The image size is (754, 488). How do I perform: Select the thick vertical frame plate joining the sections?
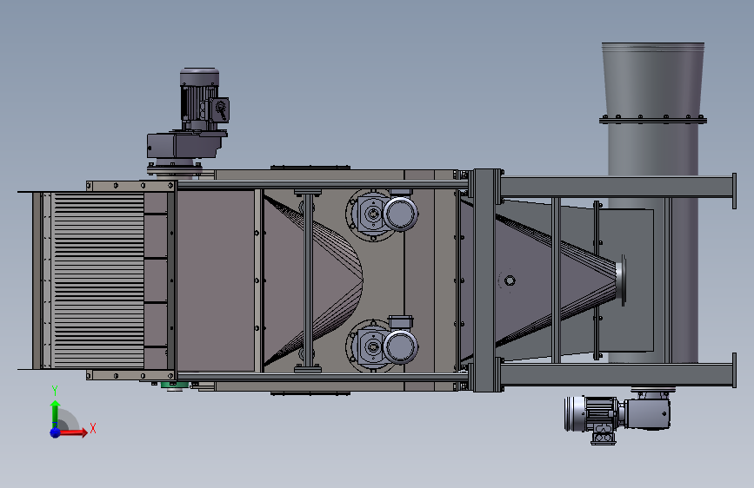click(485, 280)
